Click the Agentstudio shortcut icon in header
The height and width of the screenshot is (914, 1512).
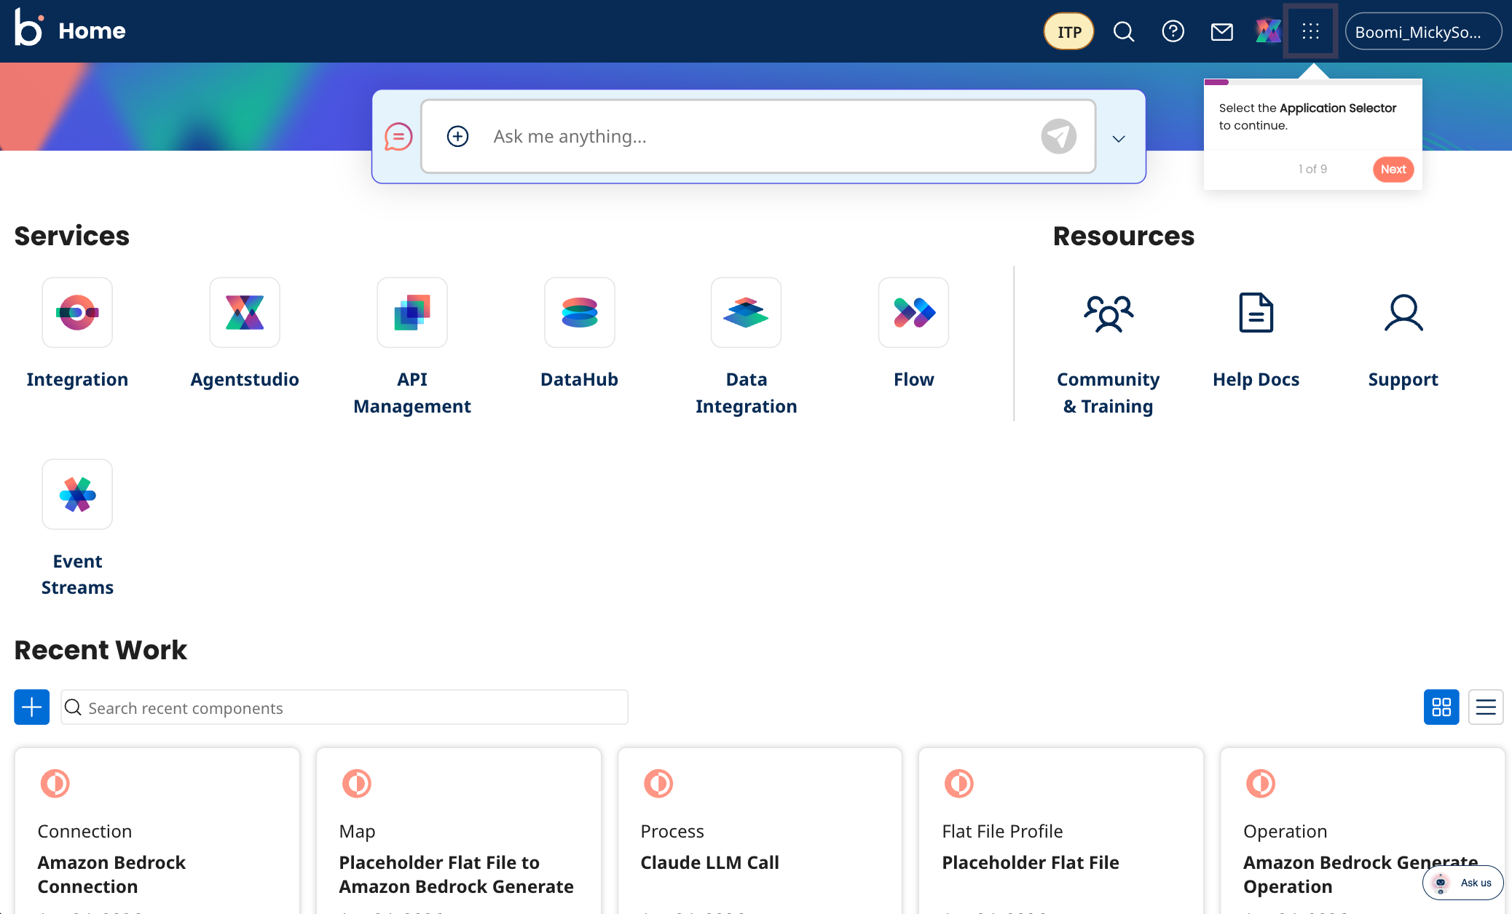[1268, 31]
